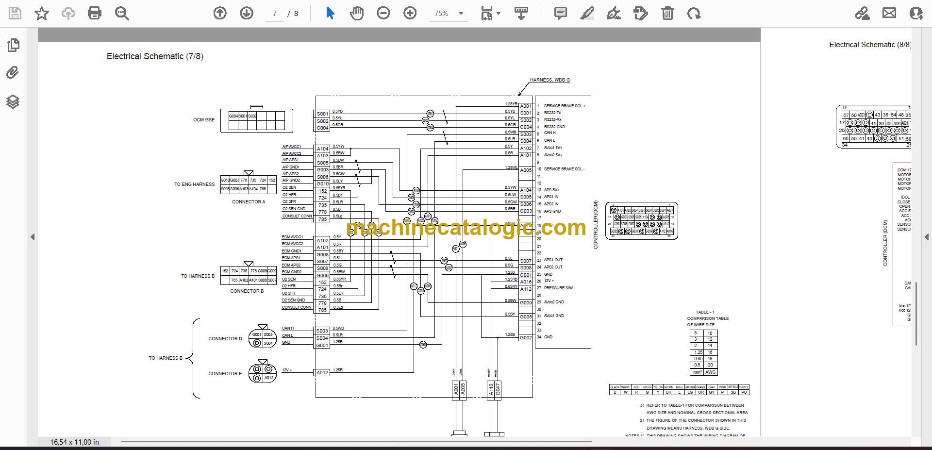Click the vertical scrollbar on right

pos(916,314)
